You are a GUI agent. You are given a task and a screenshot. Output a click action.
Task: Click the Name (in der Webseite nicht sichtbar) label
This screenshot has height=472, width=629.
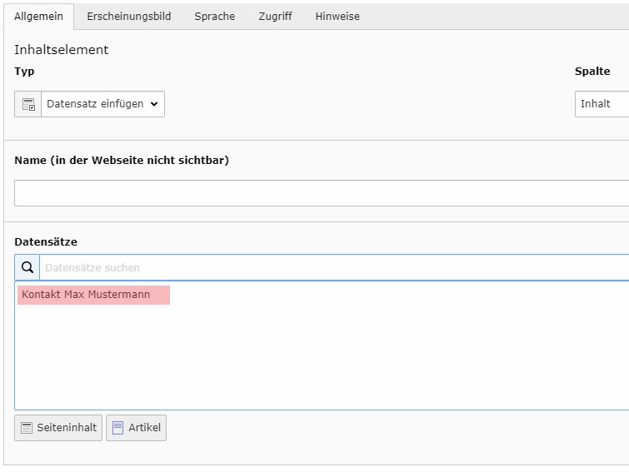[x=122, y=160]
